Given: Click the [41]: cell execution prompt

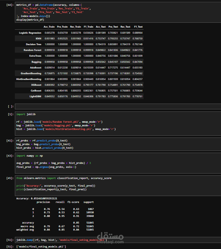Looking at the screenshot, I should click(x=10, y=141).
